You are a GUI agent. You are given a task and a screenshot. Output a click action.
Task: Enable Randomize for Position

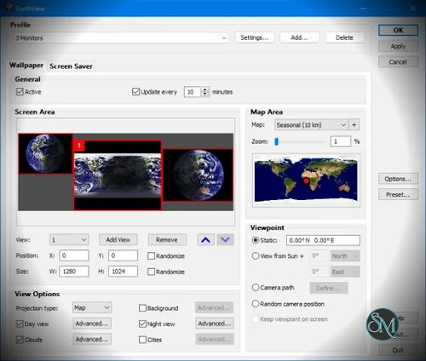pos(151,256)
